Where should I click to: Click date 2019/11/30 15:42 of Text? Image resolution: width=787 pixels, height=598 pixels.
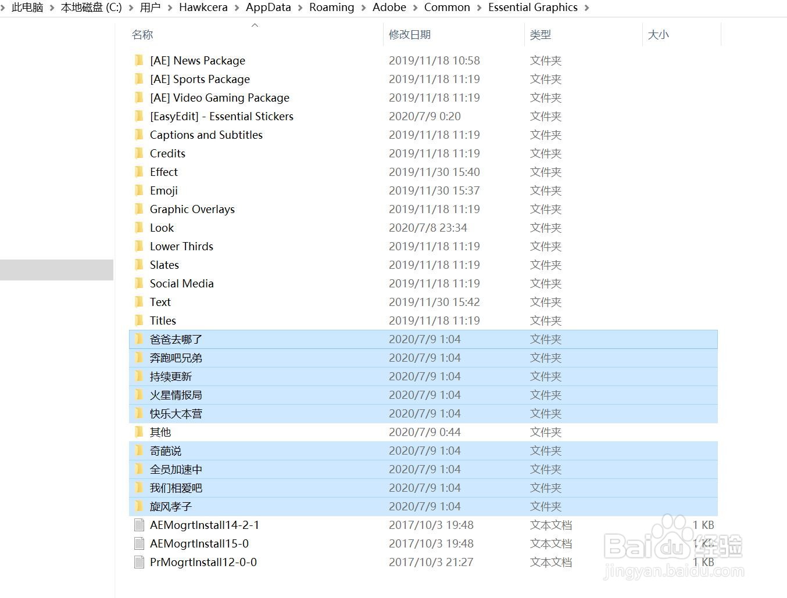coord(435,302)
